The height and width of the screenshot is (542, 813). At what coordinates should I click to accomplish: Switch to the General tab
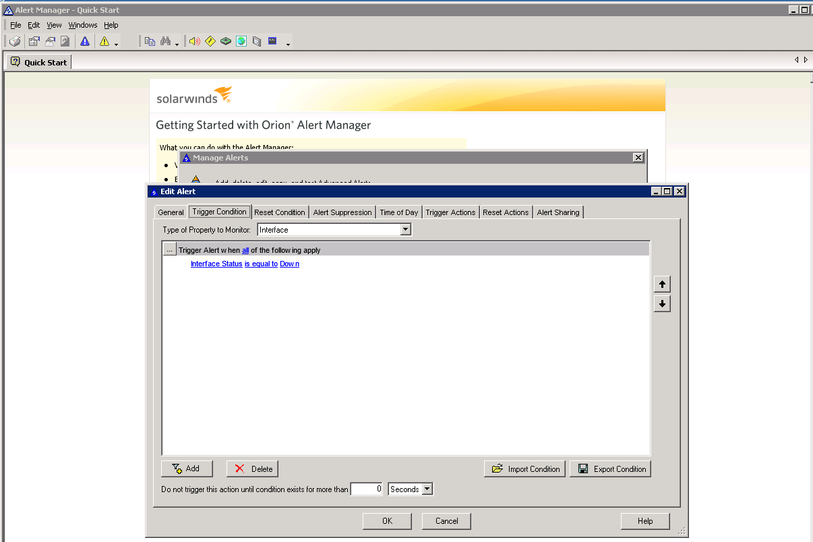point(171,212)
